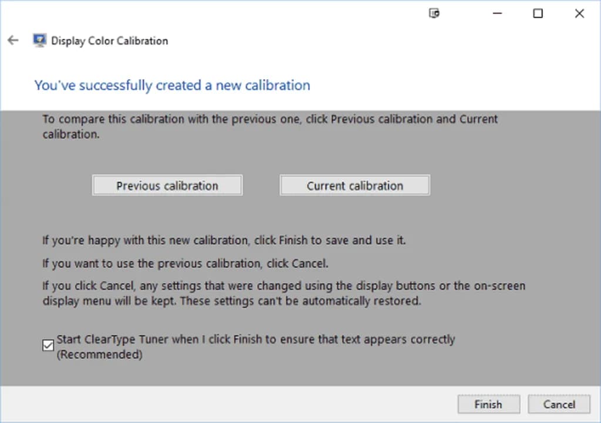
Task: Click the 'If you want to use the previous' sentence
Action: pos(185,264)
